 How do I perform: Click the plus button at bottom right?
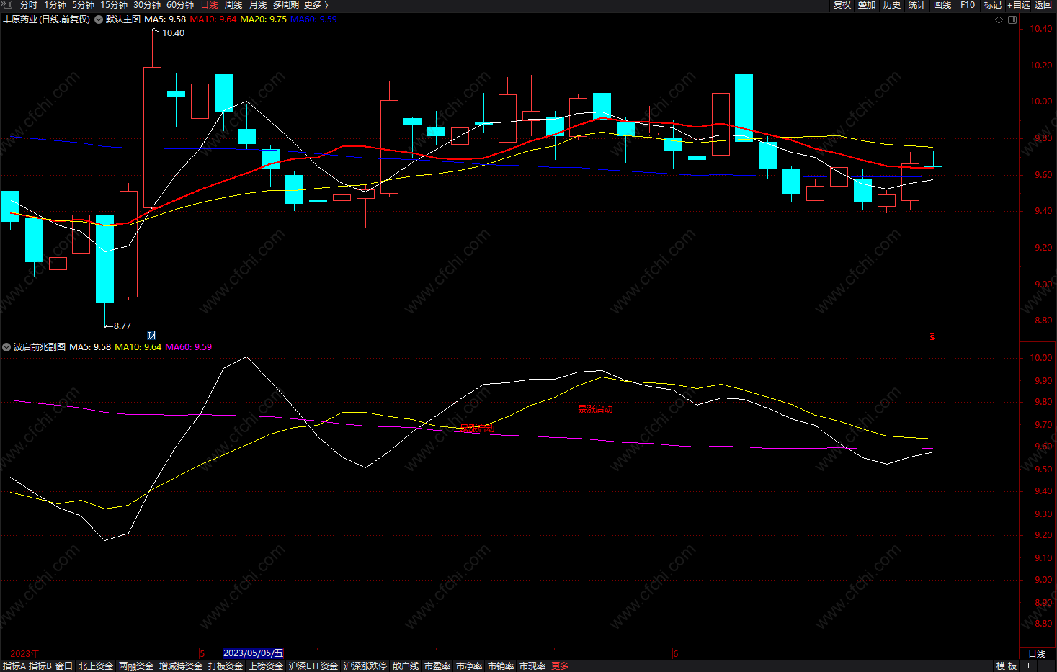(x=1028, y=666)
